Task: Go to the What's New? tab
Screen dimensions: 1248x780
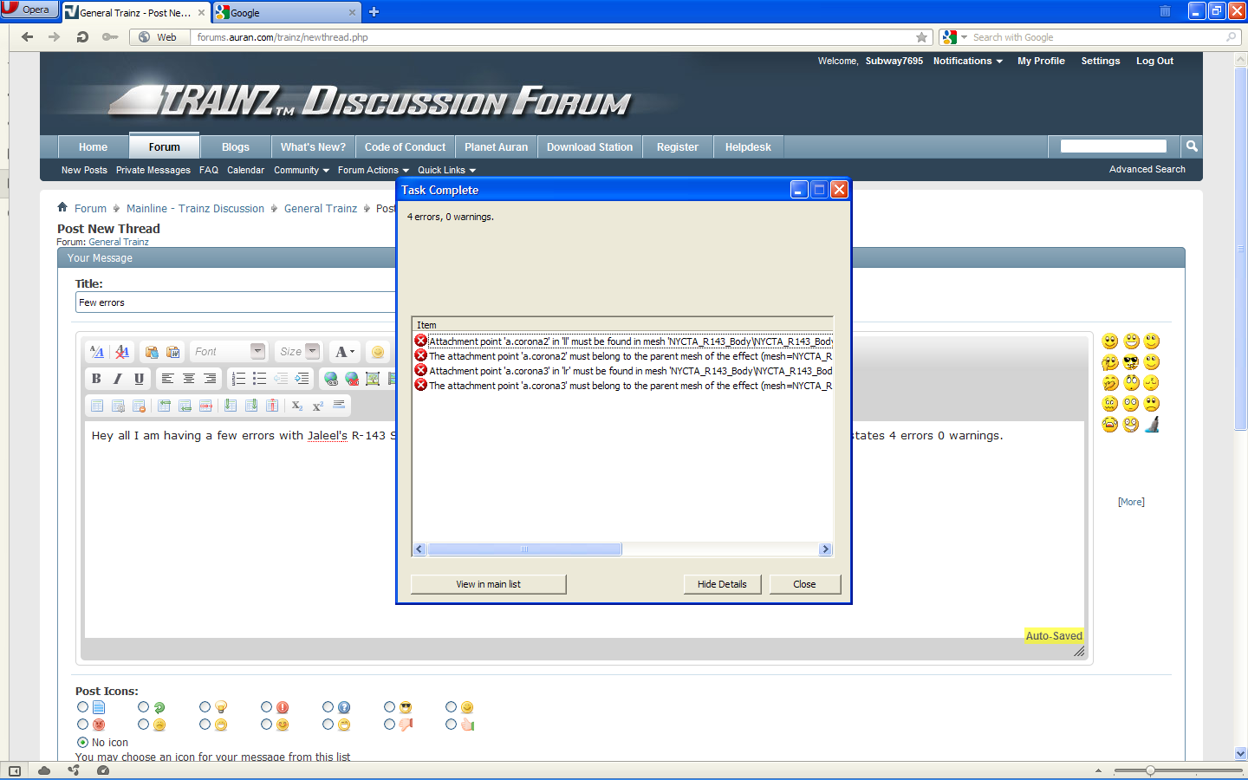Action: pos(313,147)
